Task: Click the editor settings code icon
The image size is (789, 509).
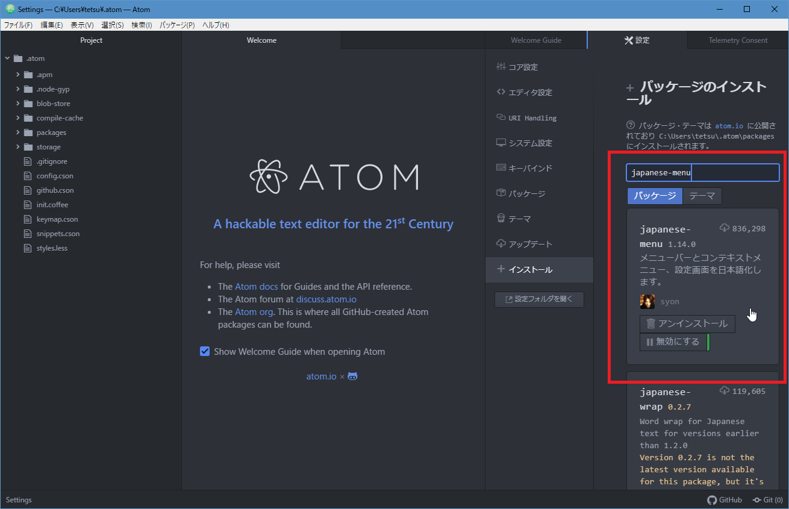Action: coord(501,92)
